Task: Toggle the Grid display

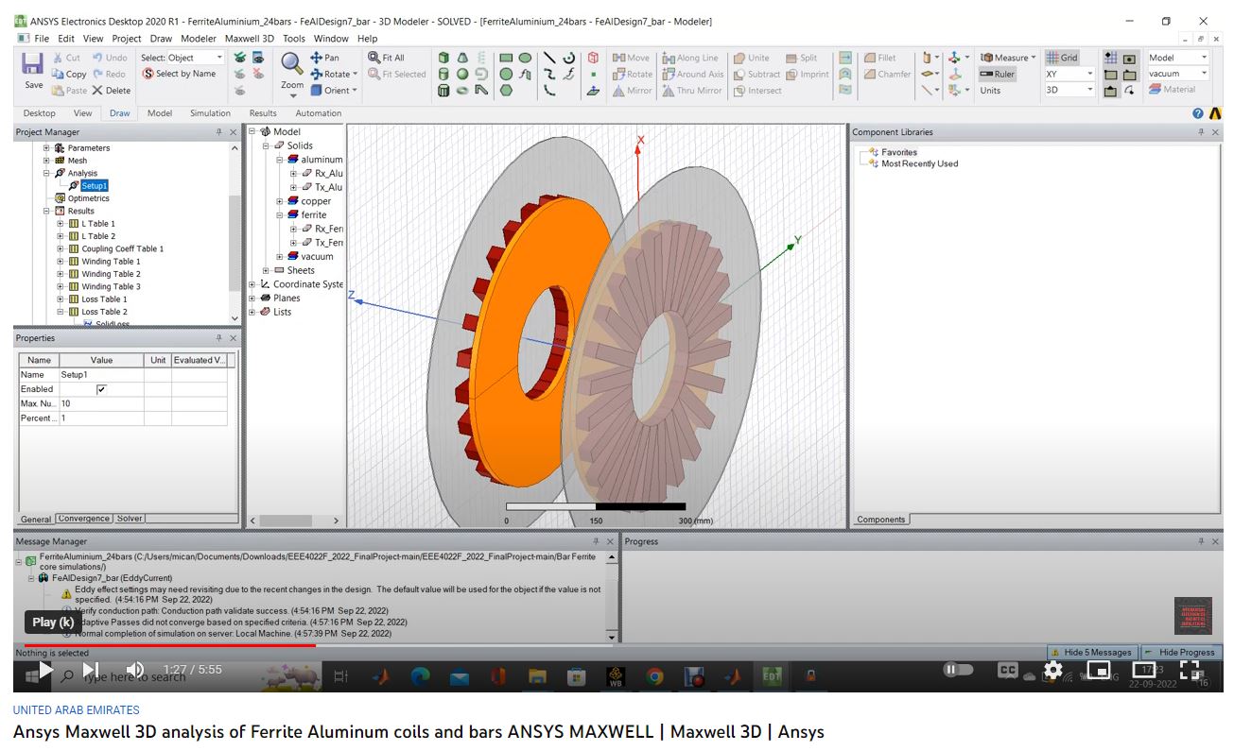Action: [1062, 58]
